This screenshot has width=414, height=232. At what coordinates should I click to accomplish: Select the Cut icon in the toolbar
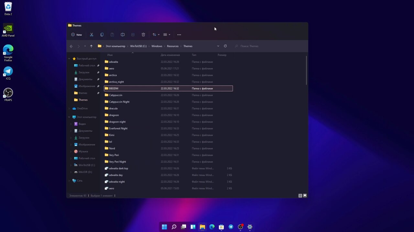tap(92, 34)
